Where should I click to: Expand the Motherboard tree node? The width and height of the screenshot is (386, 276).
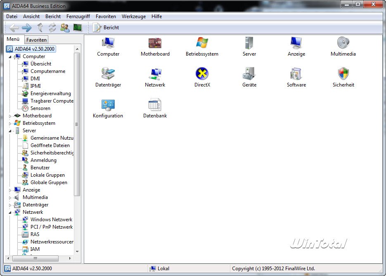coord(10,116)
